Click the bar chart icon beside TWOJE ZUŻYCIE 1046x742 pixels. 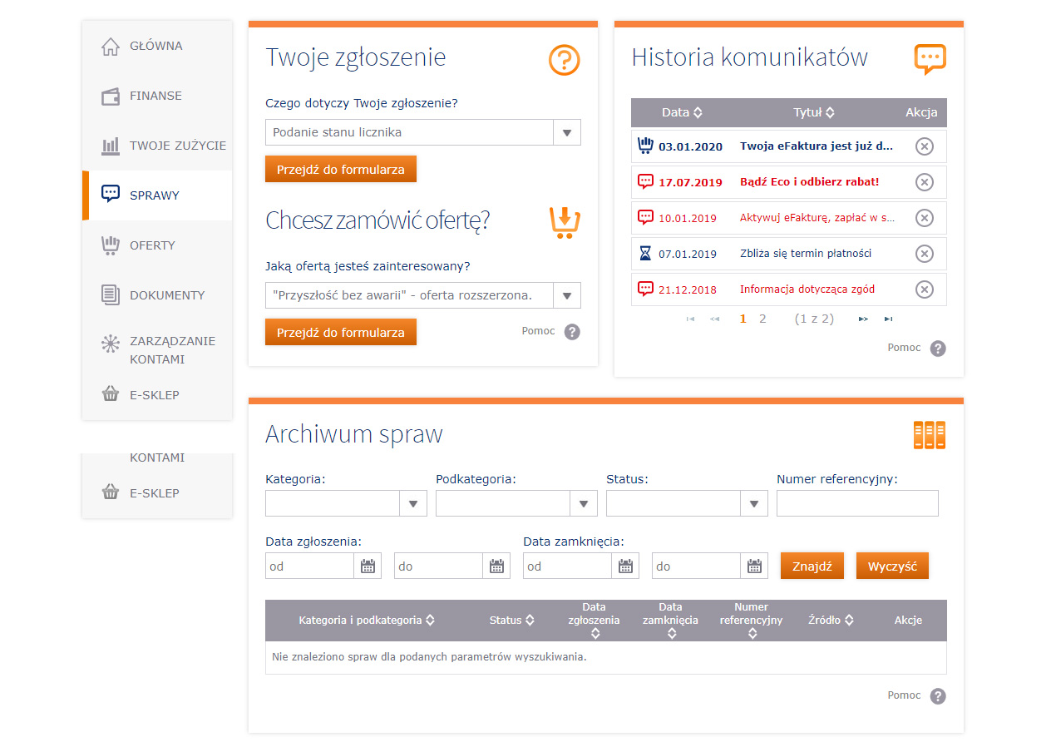tap(110, 145)
